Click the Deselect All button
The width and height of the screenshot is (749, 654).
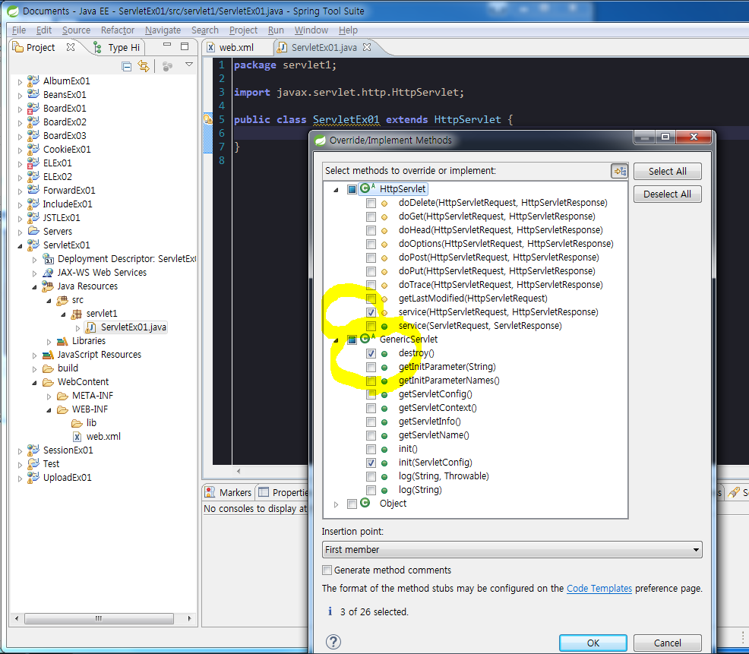pyautogui.click(x=667, y=194)
